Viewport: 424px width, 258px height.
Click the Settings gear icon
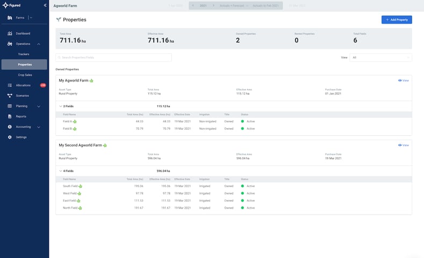[10, 137]
